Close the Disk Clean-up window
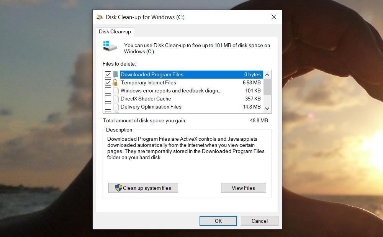Viewport: 383px width, 237px height. coord(274,17)
